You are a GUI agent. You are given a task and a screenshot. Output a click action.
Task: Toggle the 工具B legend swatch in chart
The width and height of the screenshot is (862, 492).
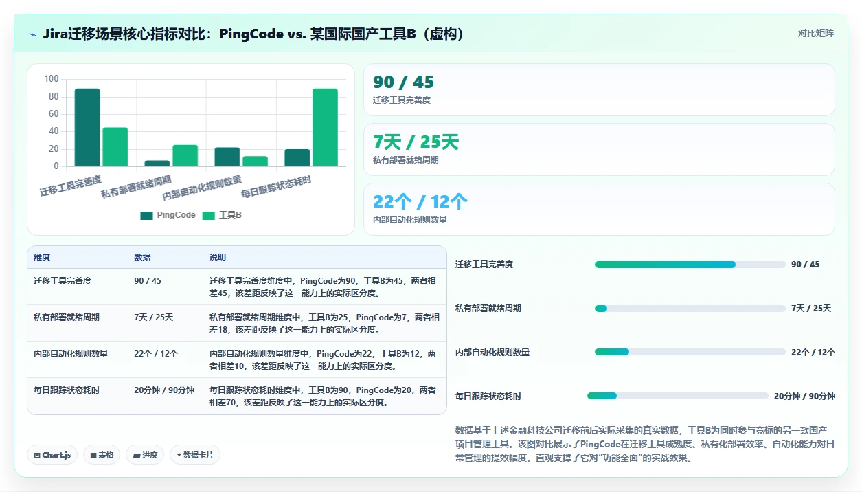tap(209, 215)
